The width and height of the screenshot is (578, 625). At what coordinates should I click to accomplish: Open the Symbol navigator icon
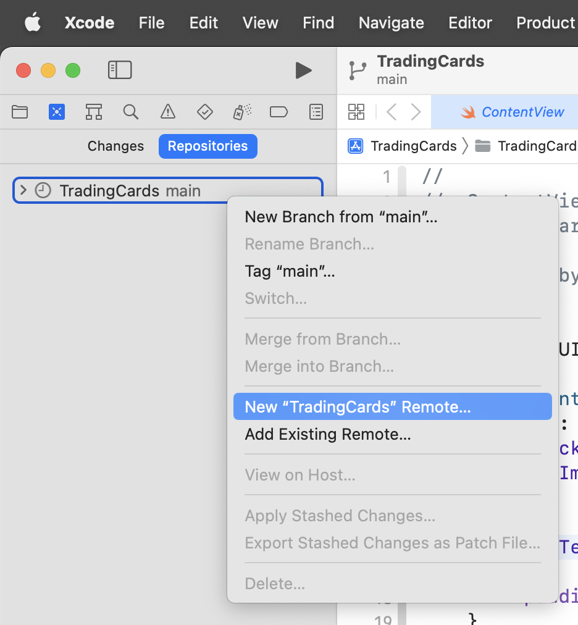[94, 112]
